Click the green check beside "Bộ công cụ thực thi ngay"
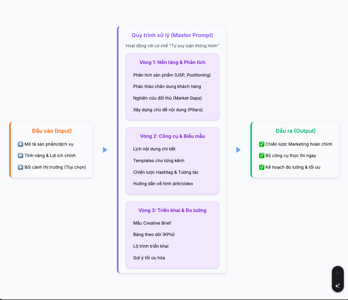348x300 pixels. pos(262,156)
